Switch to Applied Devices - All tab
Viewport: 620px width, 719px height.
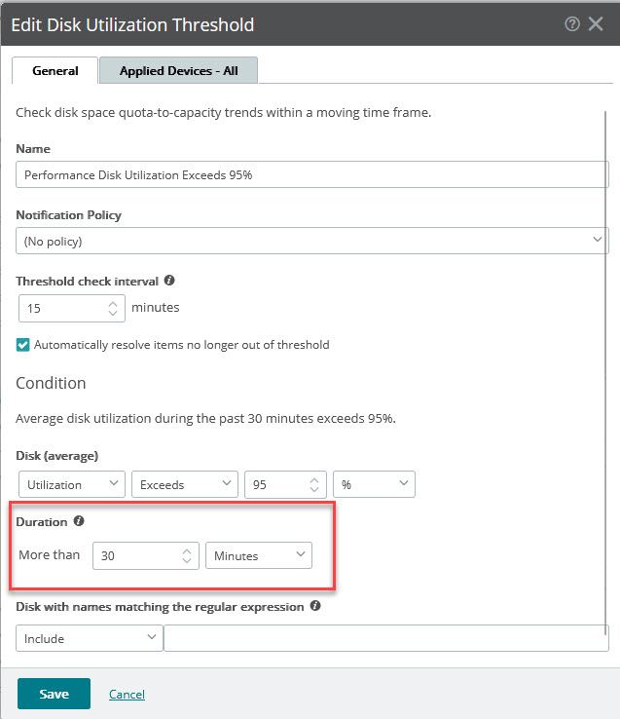pyautogui.click(x=179, y=70)
